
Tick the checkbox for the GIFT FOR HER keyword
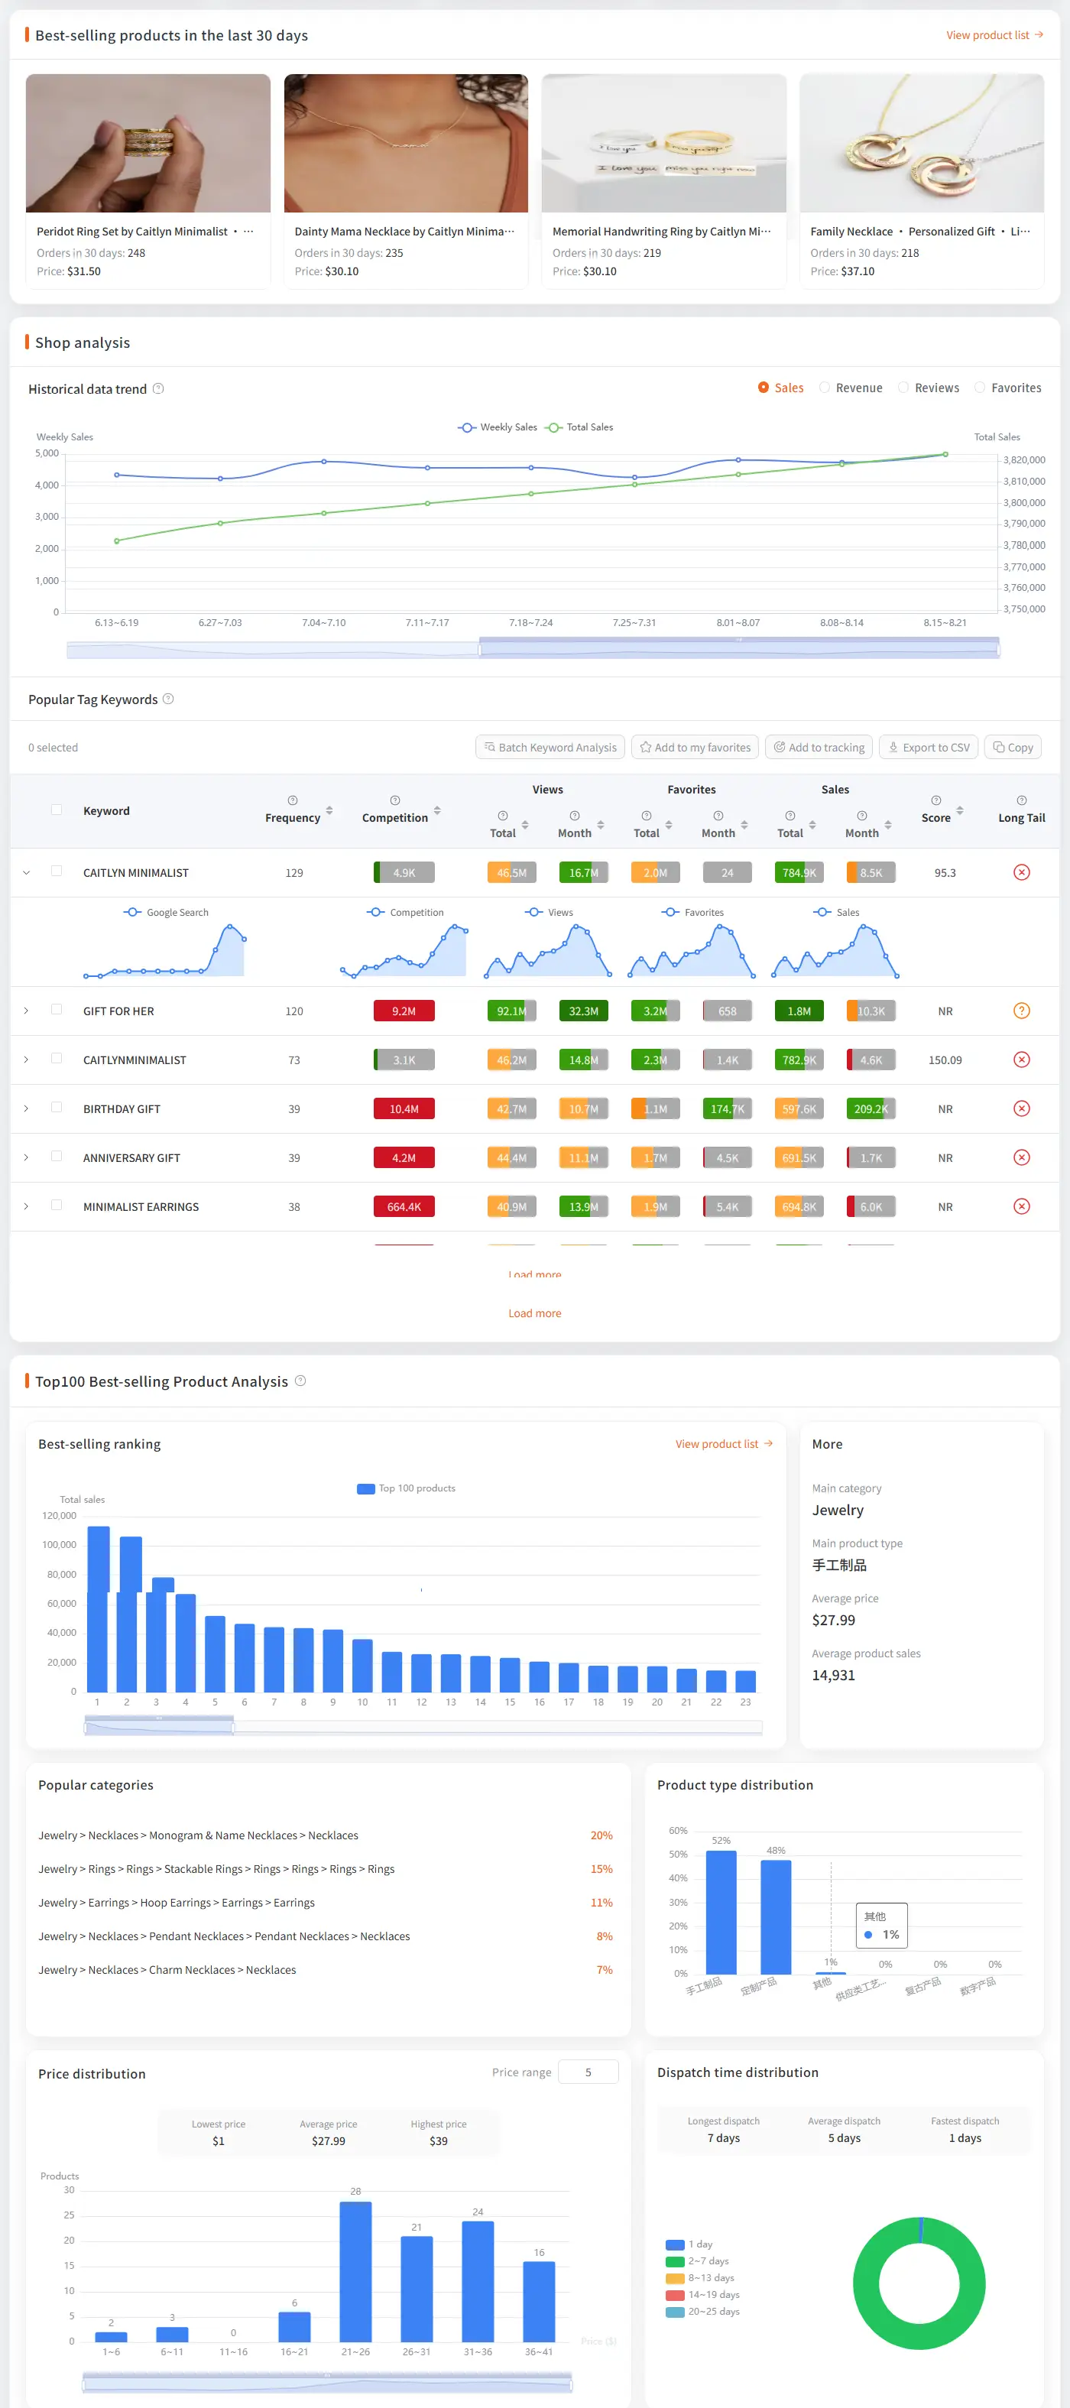[57, 1010]
